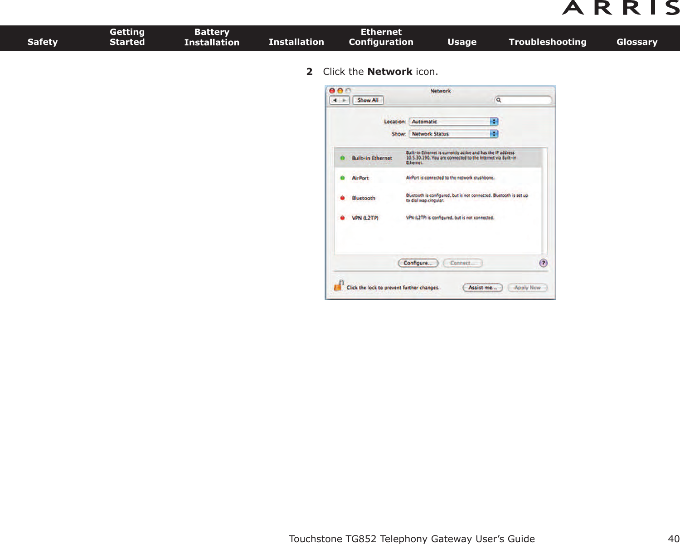Click the Connect... button
Image resolution: width=680 pixels, height=544 pixels.
(463, 263)
